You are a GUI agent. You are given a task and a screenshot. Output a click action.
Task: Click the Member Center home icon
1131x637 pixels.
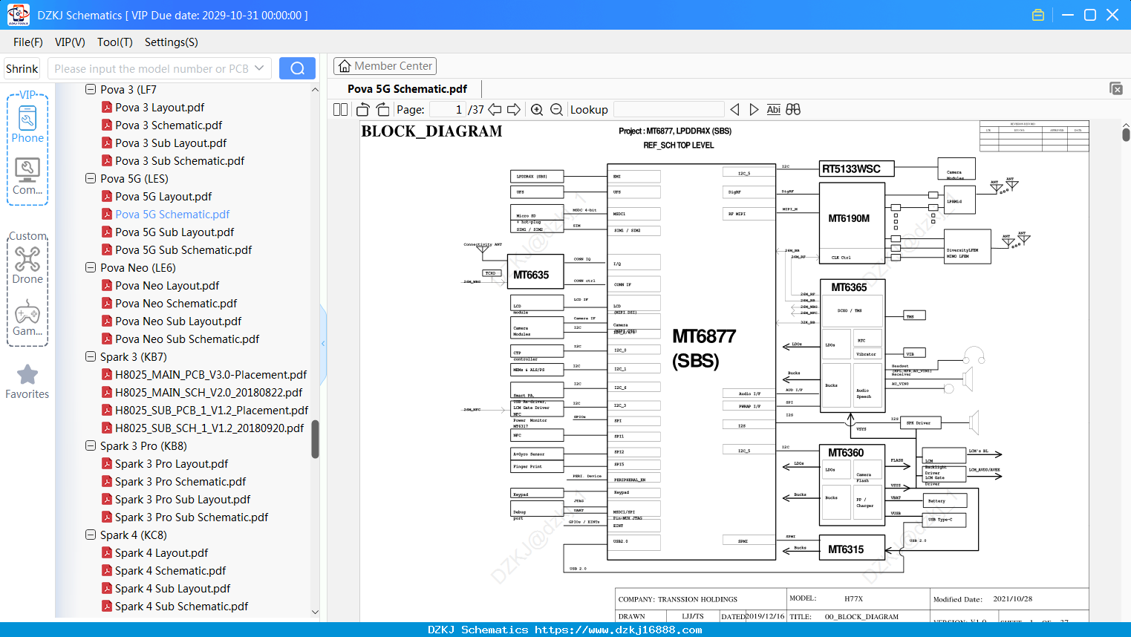(345, 66)
